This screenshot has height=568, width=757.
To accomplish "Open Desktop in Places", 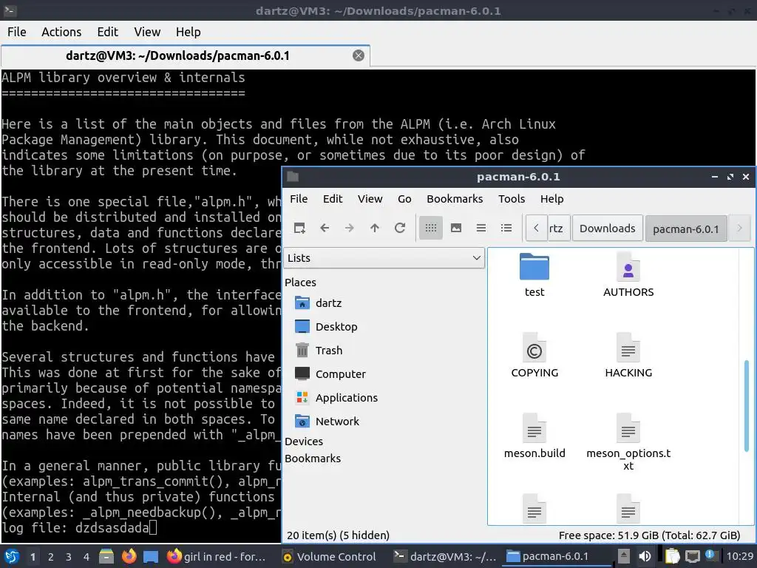I will point(326,326).
